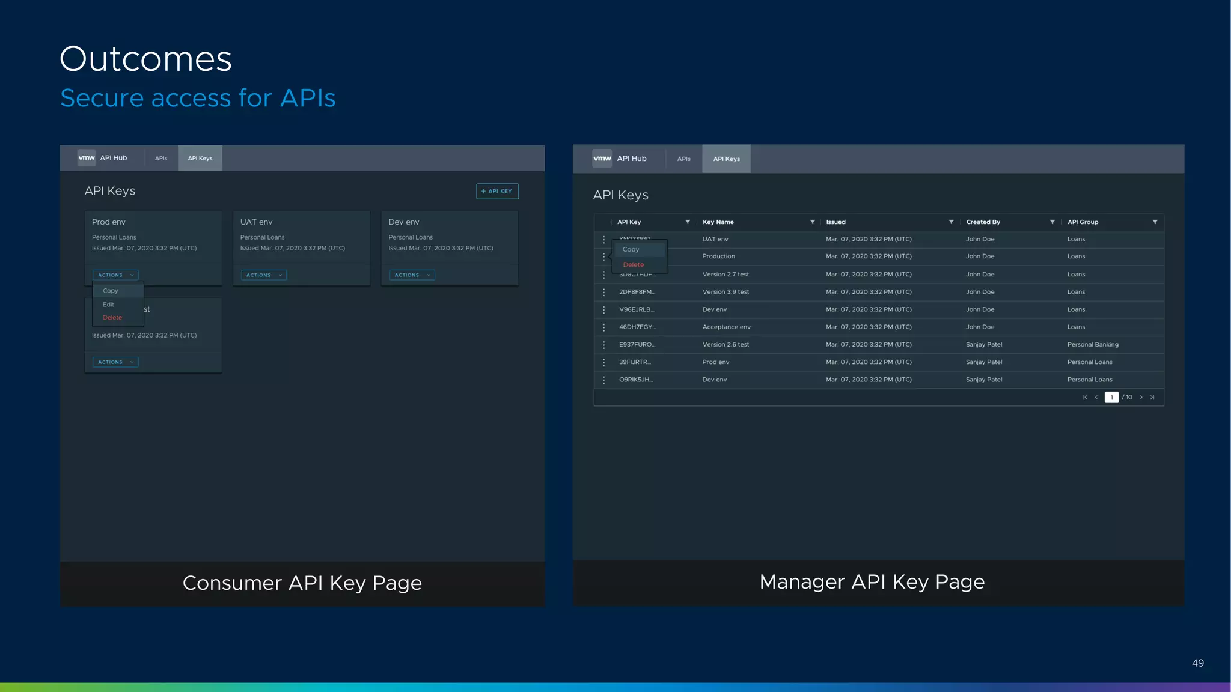
Task: Click the page number input field
Action: (x=1111, y=397)
